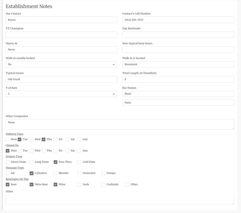Uncheck Mon under Closed On
The image size is (241, 213).
[8, 151]
